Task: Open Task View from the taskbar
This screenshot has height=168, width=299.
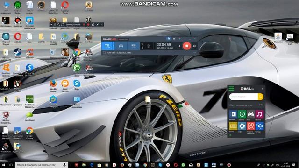Action: [x=11, y=165]
